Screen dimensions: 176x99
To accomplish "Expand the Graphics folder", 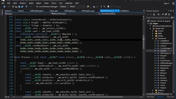I will pos(153,90).
